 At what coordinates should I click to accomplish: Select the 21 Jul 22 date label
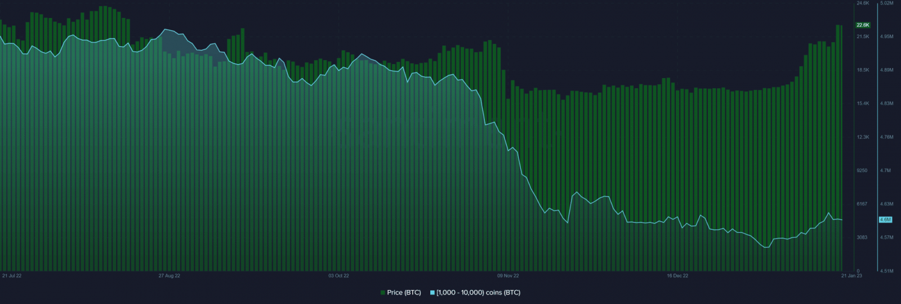point(12,276)
